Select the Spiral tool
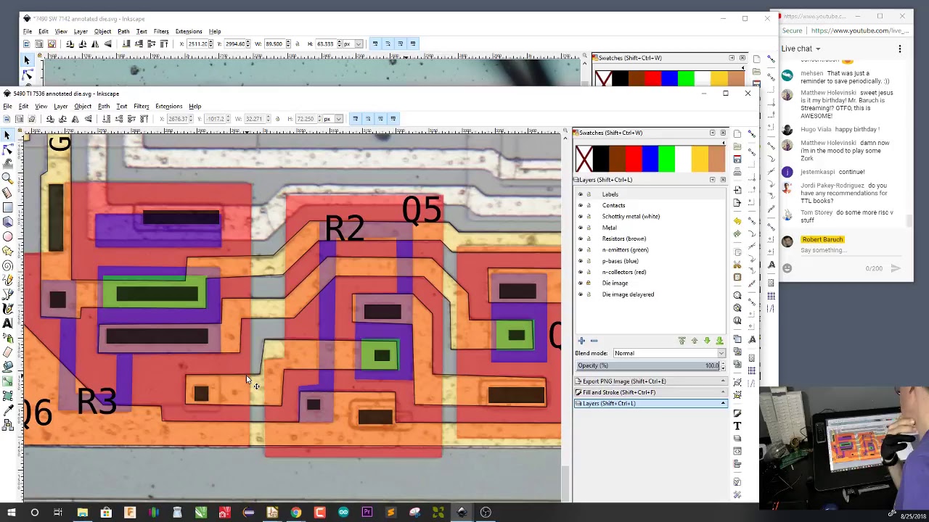The height and width of the screenshot is (522, 929). pos(7,265)
